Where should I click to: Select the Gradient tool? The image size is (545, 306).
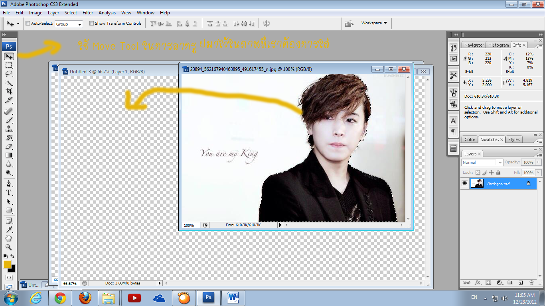click(9, 155)
